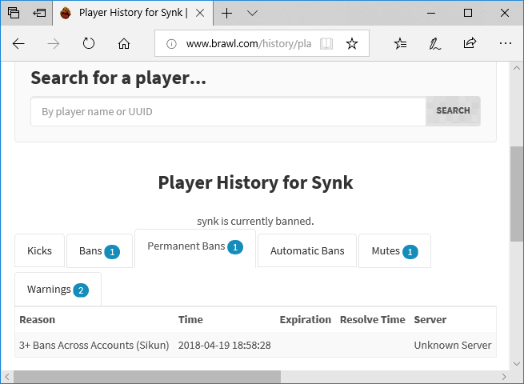Set tabs aside icon
This screenshot has height=384, width=524.
click(39, 13)
